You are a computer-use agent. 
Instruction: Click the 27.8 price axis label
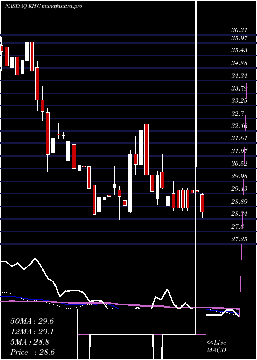[x=238, y=227]
